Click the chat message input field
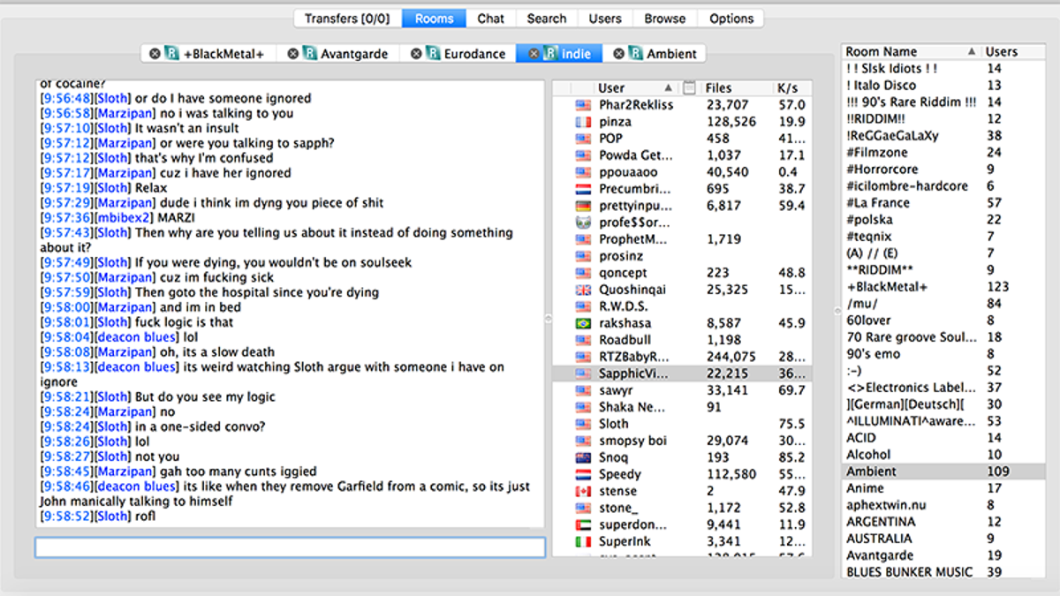The width and height of the screenshot is (1060, 596). [290, 547]
